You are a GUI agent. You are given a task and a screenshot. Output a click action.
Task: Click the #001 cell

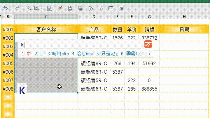pyautogui.click(x=8, y=29)
